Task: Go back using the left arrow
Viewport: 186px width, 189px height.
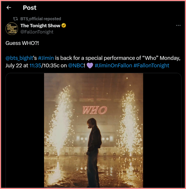Action: [x=9, y=7]
